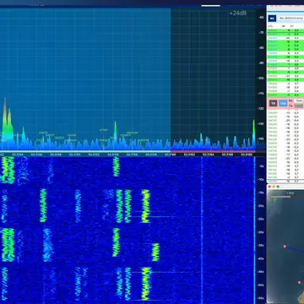Screen dimensions: 304x304
Task: Click the 50.3164 frequency axis label
Action: click(208, 155)
